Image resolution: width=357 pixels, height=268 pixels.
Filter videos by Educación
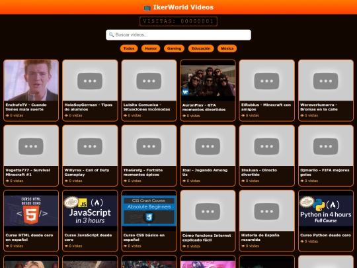201,48
